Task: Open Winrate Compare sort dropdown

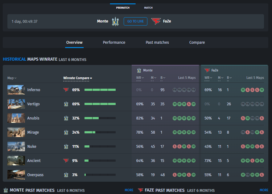Action: click(x=77, y=78)
